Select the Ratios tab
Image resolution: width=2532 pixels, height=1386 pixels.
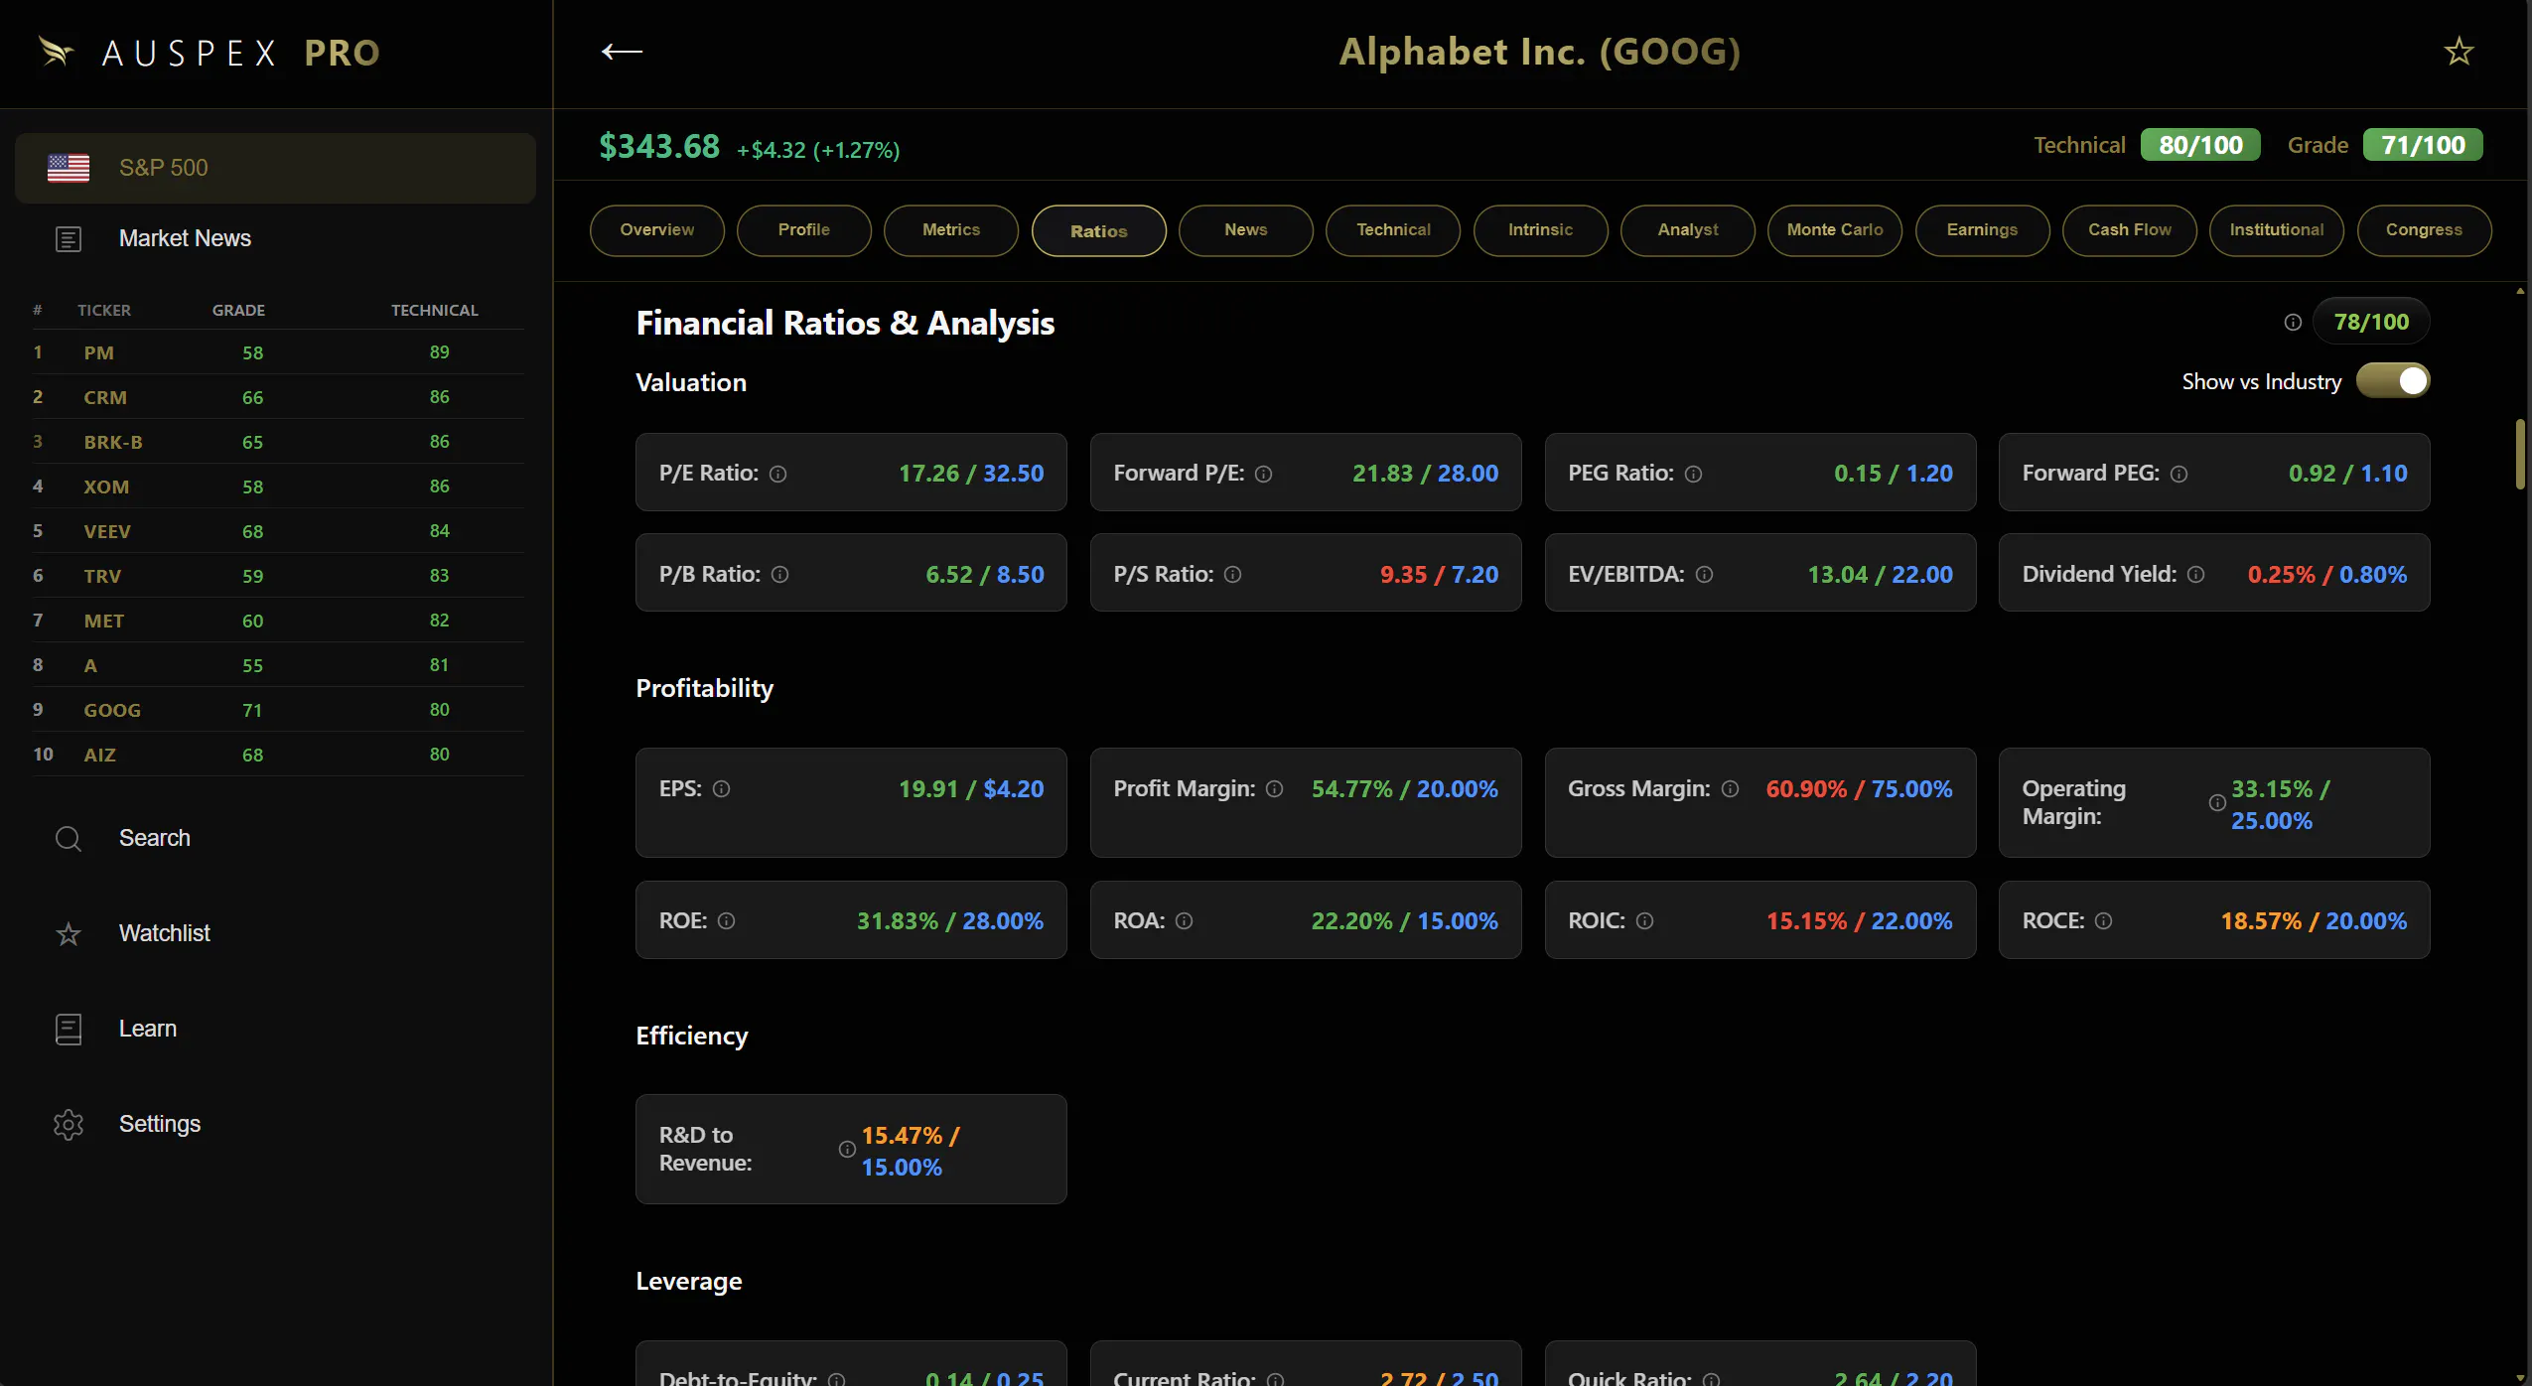point(1099,231)
